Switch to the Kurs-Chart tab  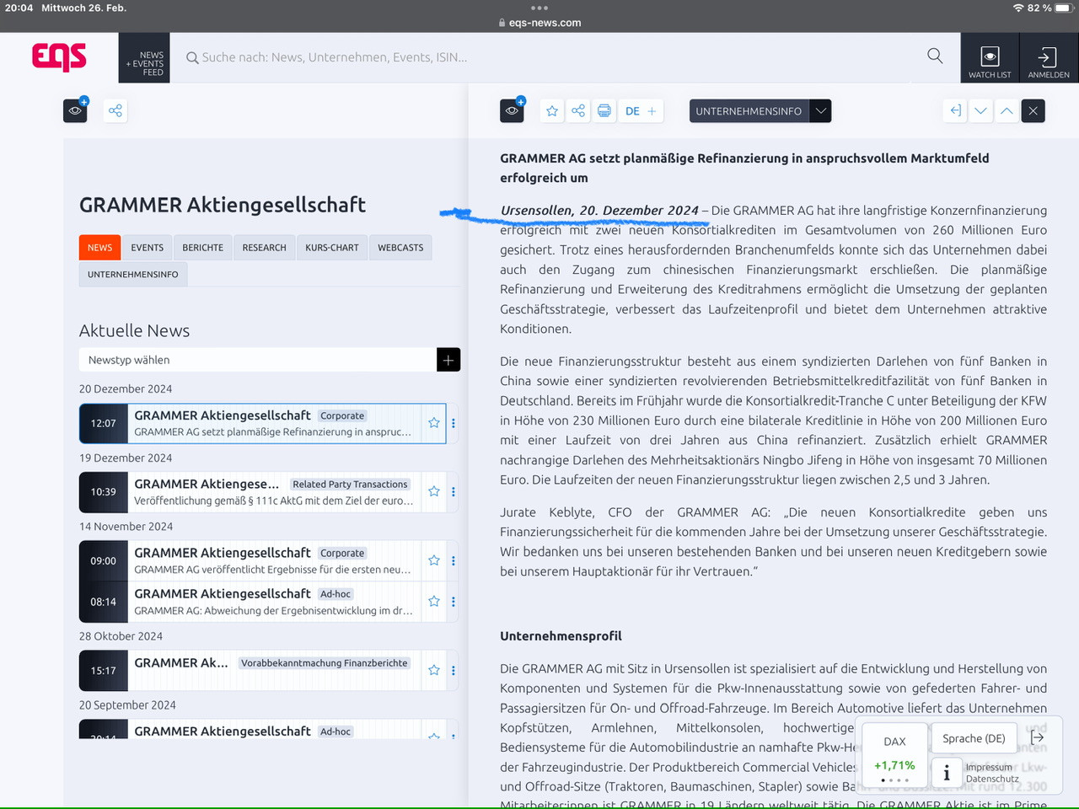331,248
